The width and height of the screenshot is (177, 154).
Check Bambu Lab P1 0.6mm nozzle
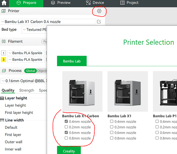point(157,132)
